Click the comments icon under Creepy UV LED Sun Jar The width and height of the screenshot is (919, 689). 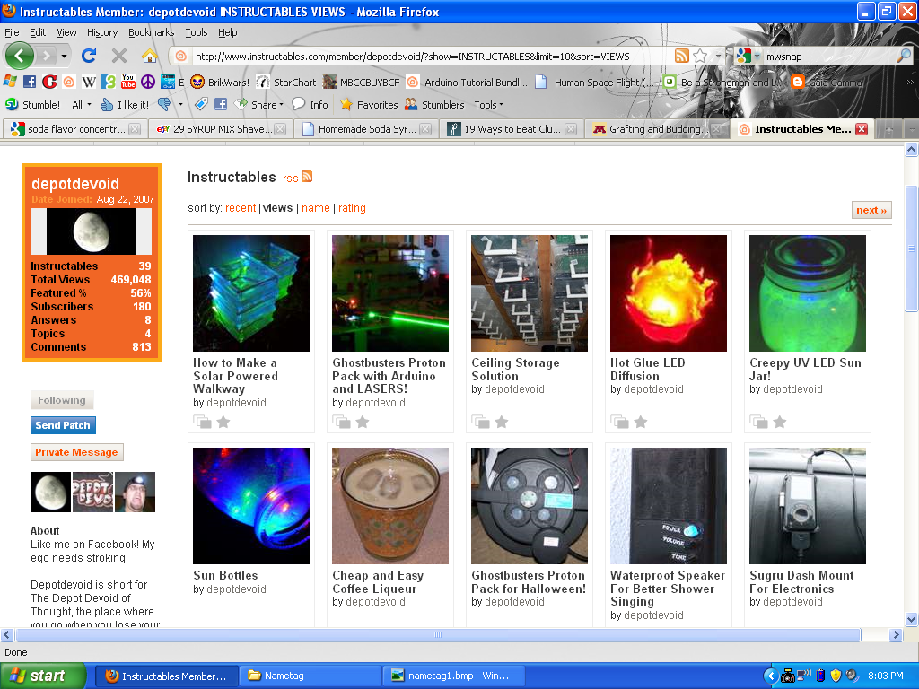point(758,422)
